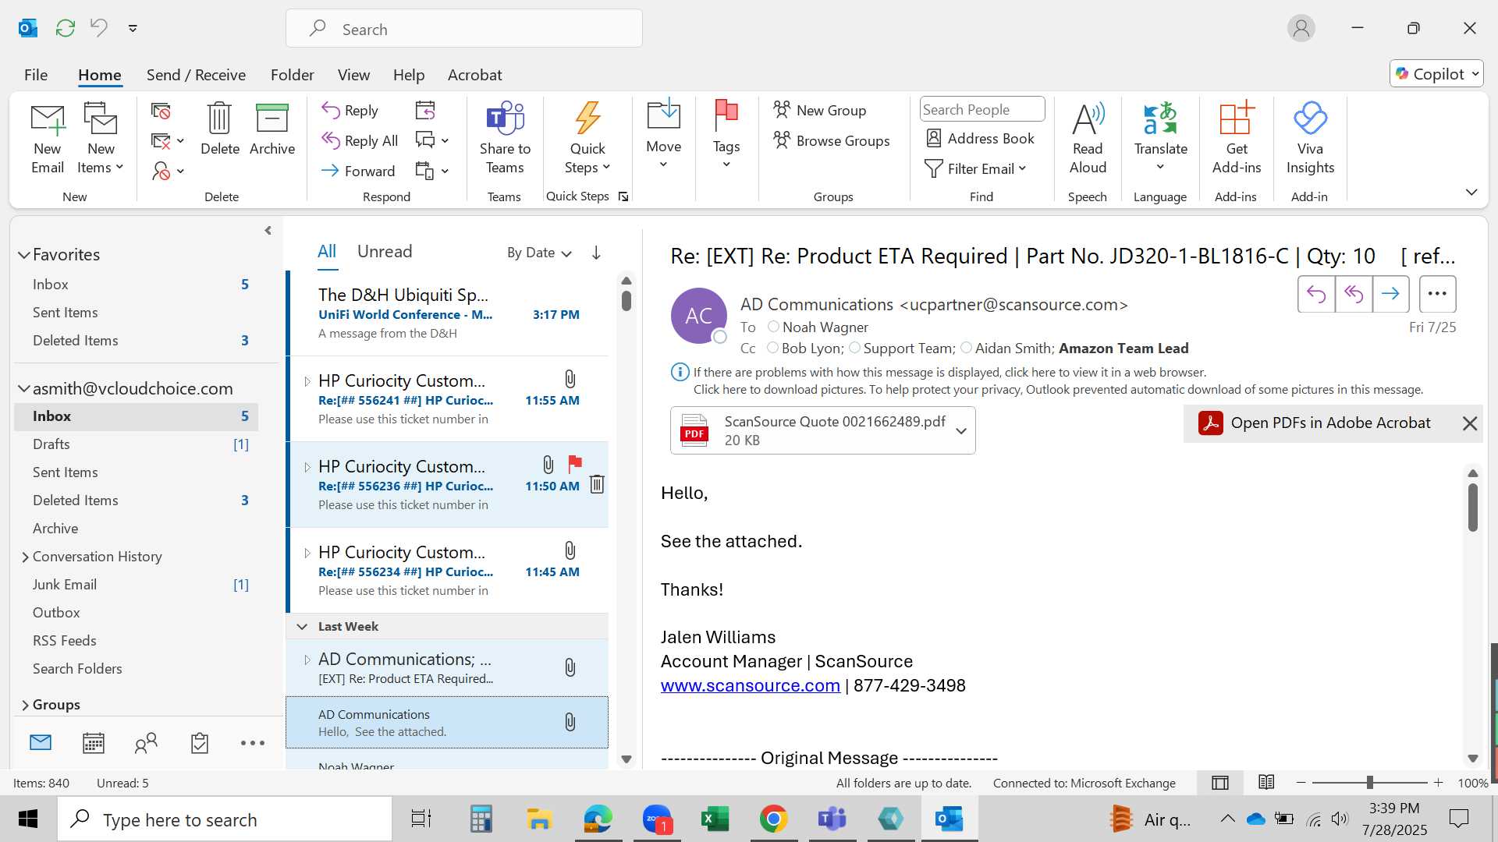Click Forward in the ribbon

click(x=358, y=171)
